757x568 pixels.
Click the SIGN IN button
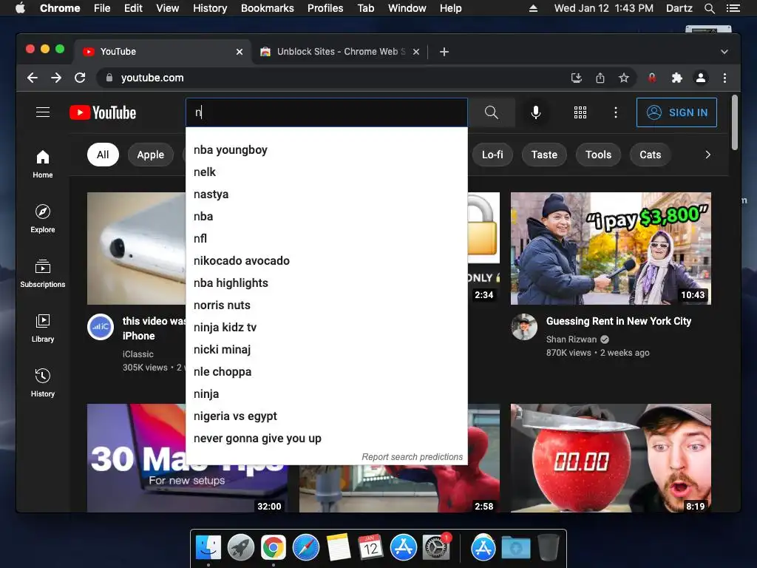[676, 112]
